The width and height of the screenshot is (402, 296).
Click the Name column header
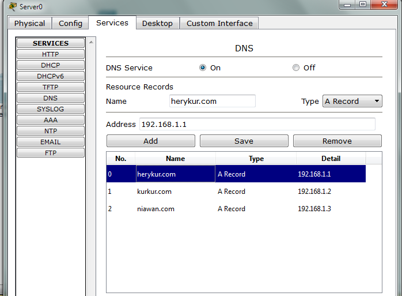[175, 158]
